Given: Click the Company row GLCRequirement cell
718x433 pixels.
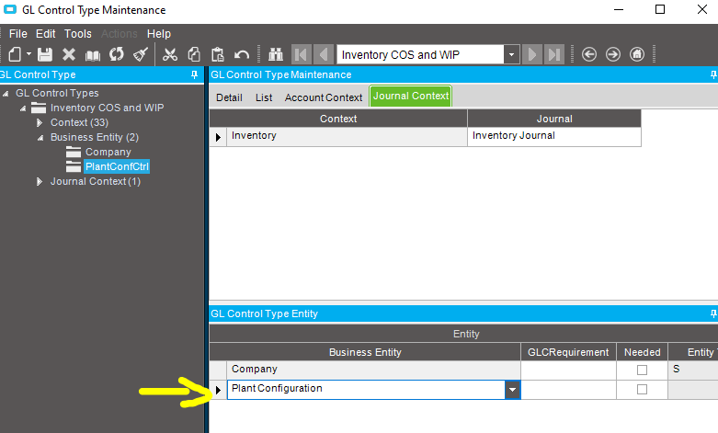Looking at the screenshot, I should [x=568, y=370].
